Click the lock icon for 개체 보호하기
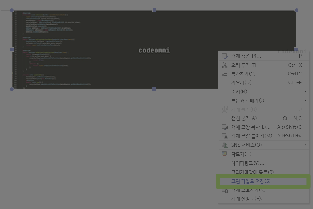Screen dimensions: 313x209 tap(226, 191)
